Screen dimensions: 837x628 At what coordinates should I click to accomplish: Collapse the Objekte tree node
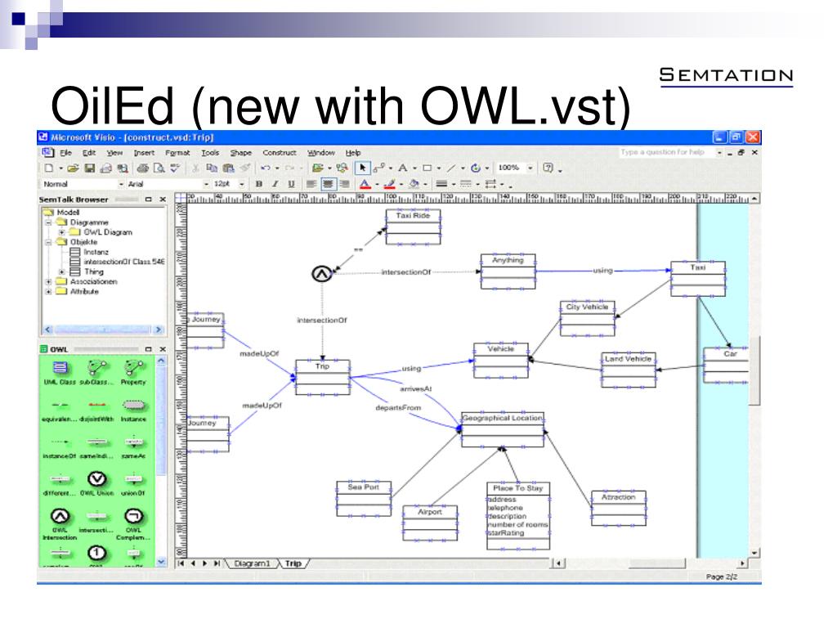[48, 242]
